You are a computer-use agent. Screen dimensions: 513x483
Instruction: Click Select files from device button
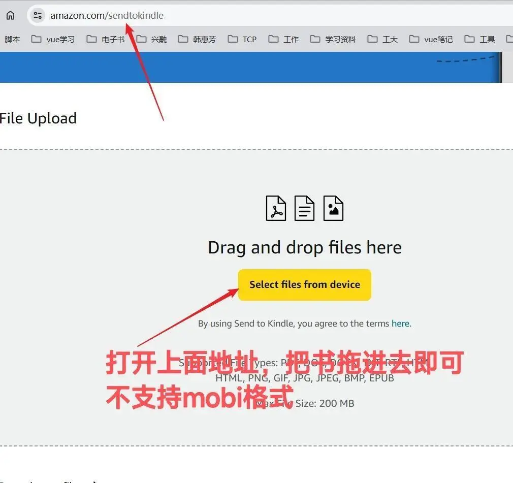coord(305,285)
